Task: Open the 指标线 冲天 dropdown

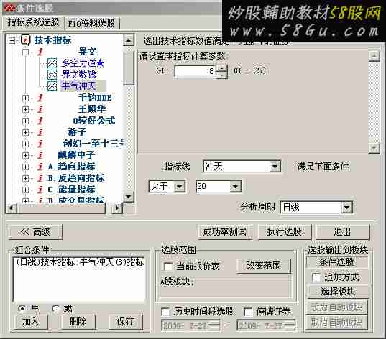Action: tap(275, 167)
